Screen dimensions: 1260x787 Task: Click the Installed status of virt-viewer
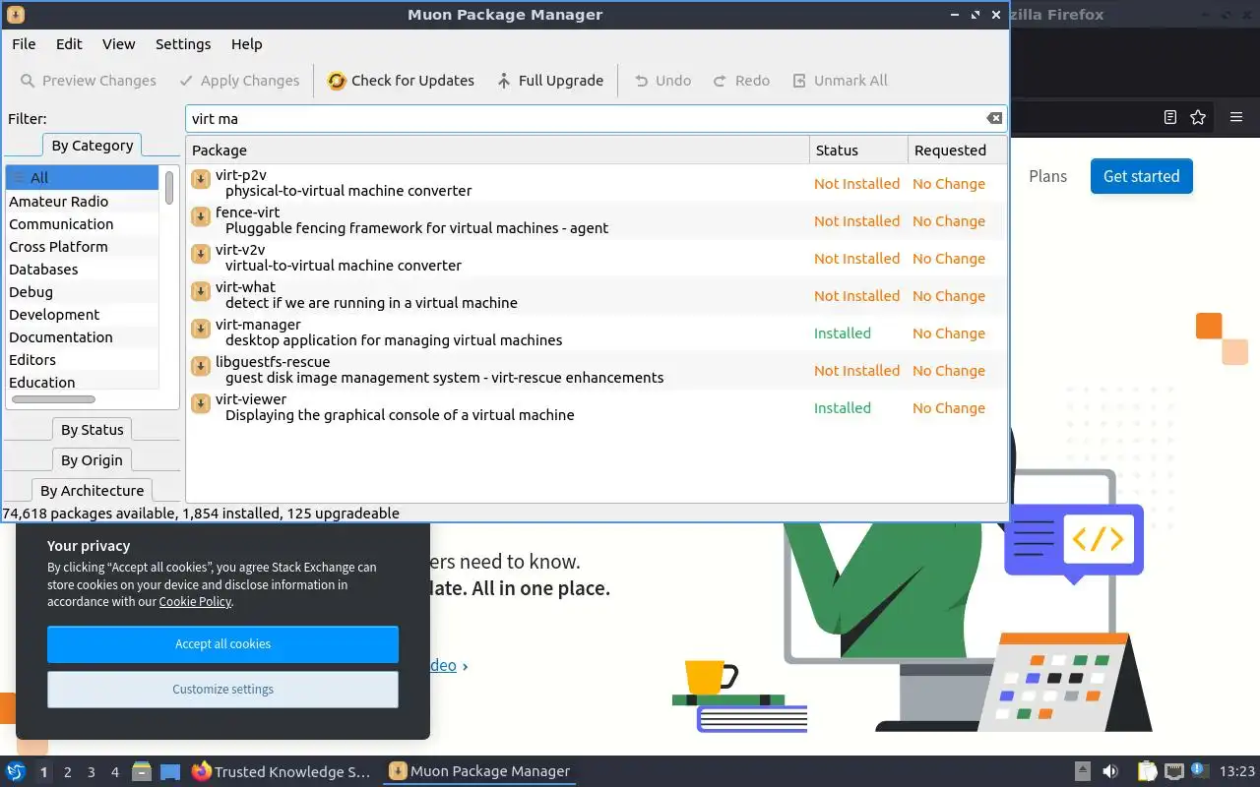(843, 408)
